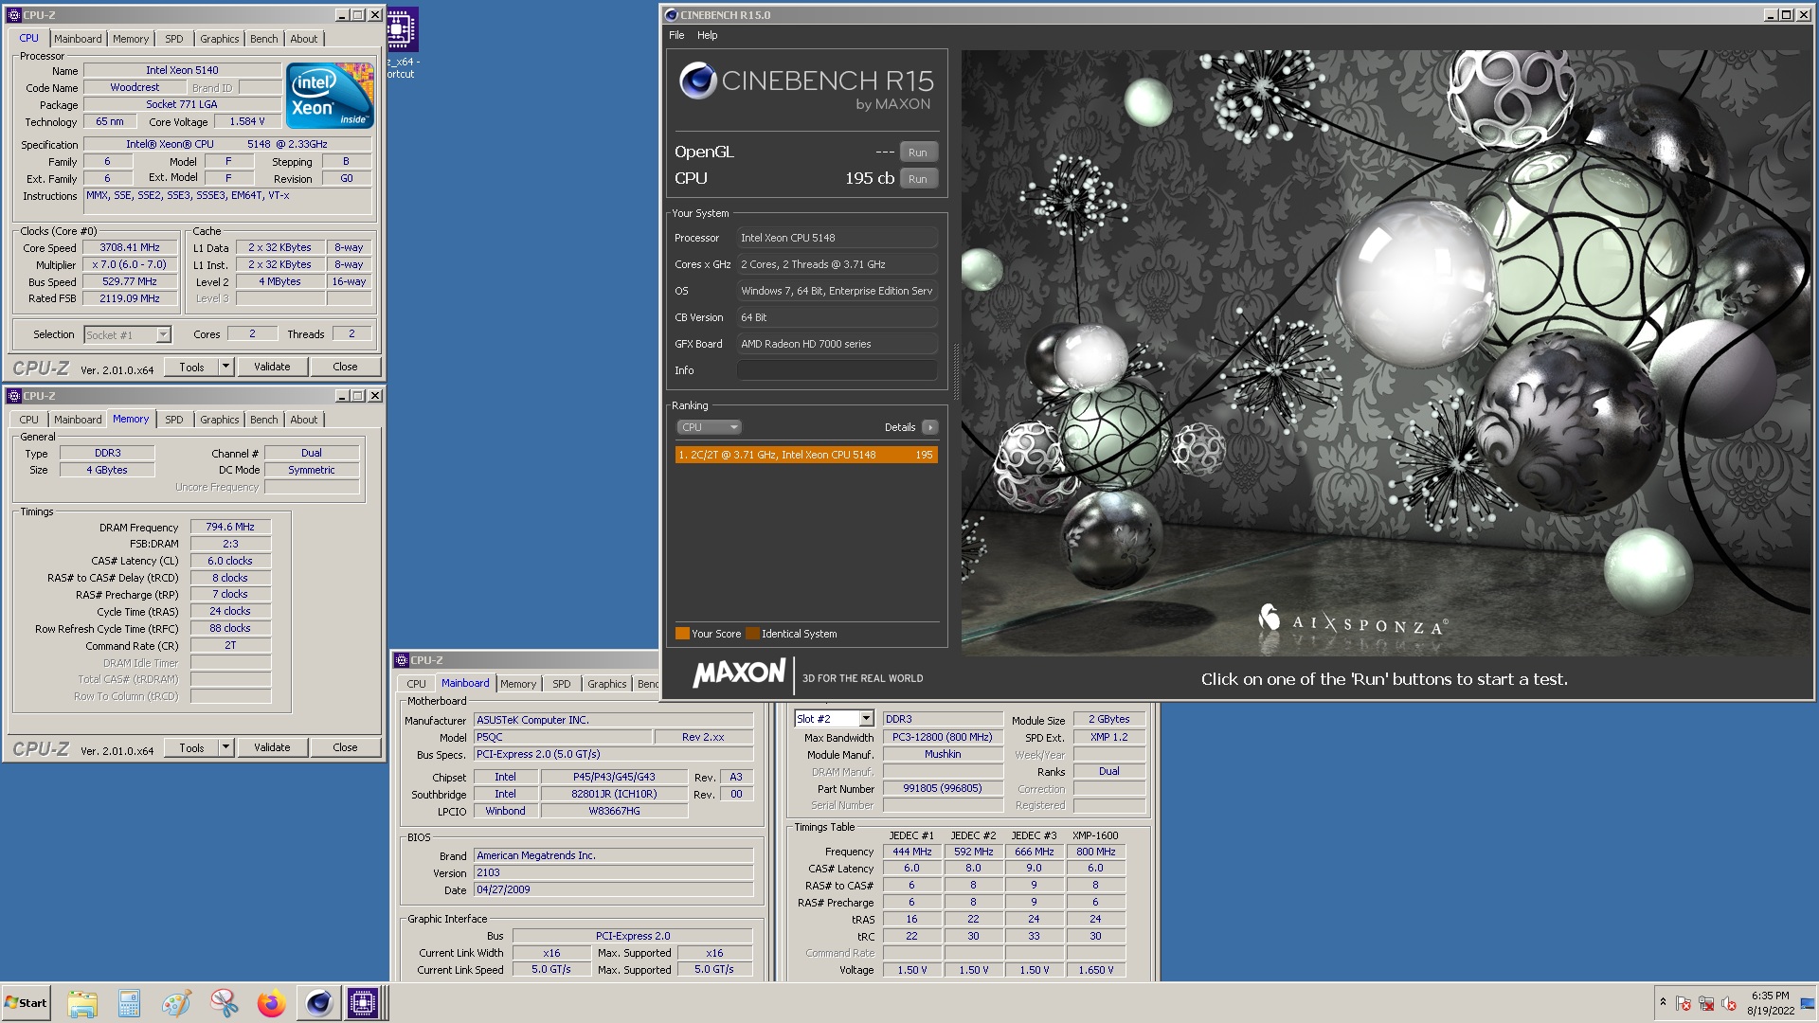Image resolution: width=1819 pixels, height=1023 pixels.
Task: Click the CPU-Z Mainboard window title icon
Action: [x=402, y=660]
